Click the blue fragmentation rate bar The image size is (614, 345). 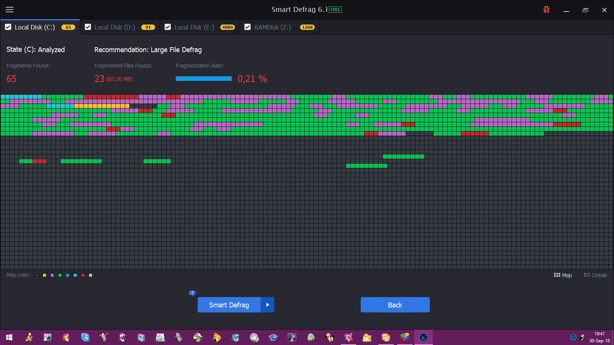coord(204,79)
